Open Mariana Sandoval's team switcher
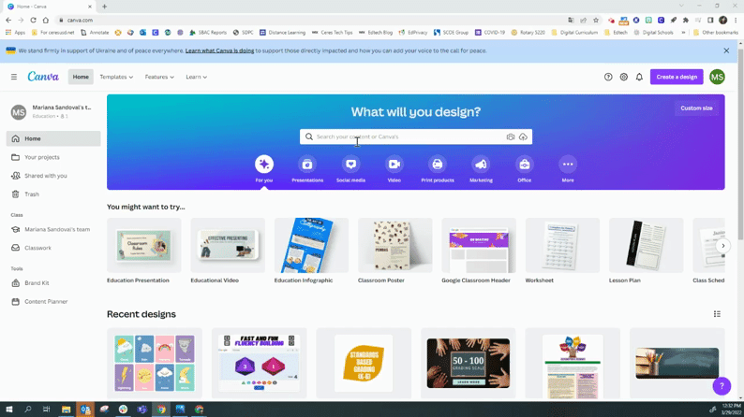Image resolution: width=744 pixels, height=417 pixels. coord(53,111)
